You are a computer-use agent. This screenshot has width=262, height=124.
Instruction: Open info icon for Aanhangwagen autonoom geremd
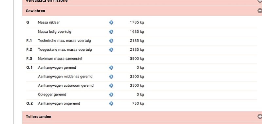click(x=111, y=86)
